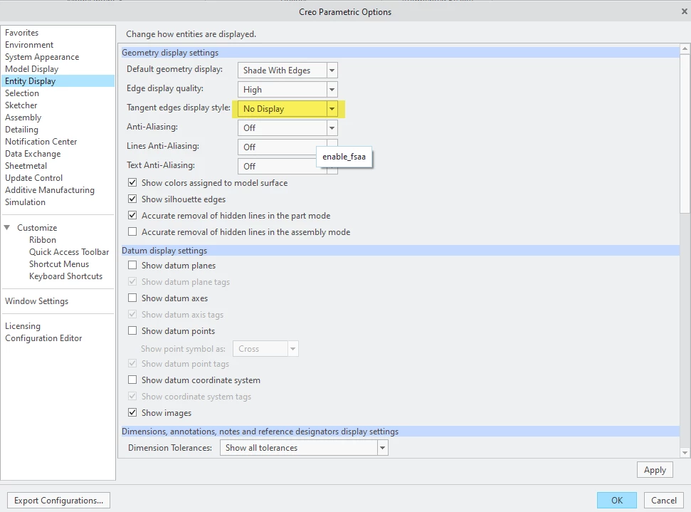The height and width of the screenshot is (512, 691).
Task: Select Assembly in the options list
Action: click(23, 117)
